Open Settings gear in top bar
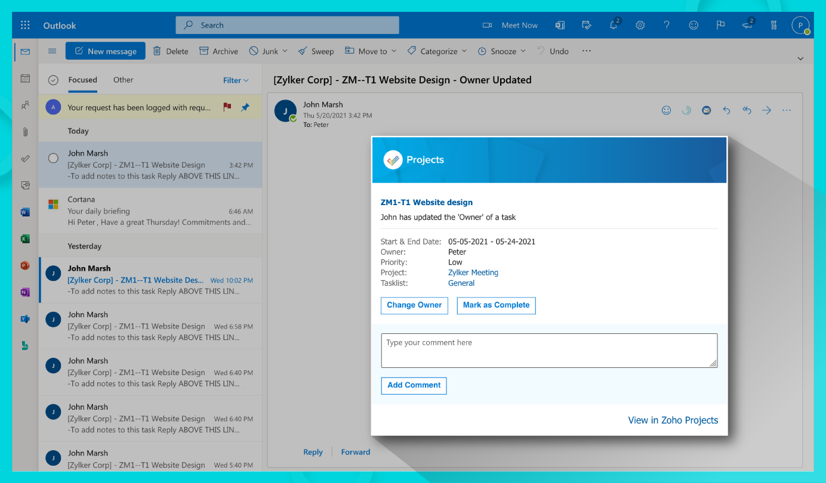The height and width of the screenshot is (483, 826). [640, 25]
